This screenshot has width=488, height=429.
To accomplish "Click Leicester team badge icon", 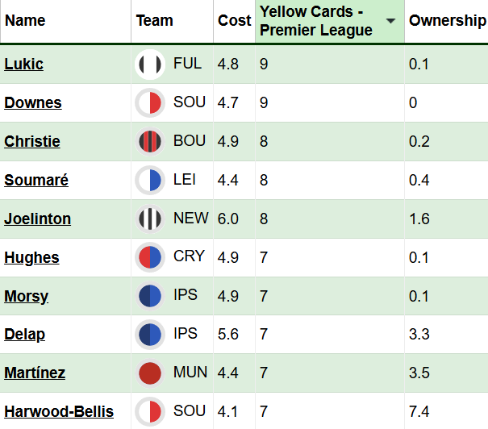I will 149,181.
